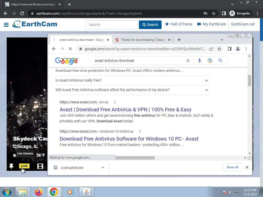Toggle the LIVE camera button
The image size is (263, 197).
24,166
